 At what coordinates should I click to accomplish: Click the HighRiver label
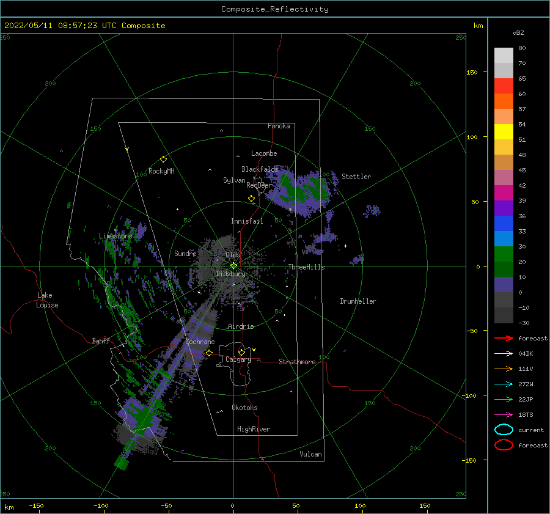(254, 429)
